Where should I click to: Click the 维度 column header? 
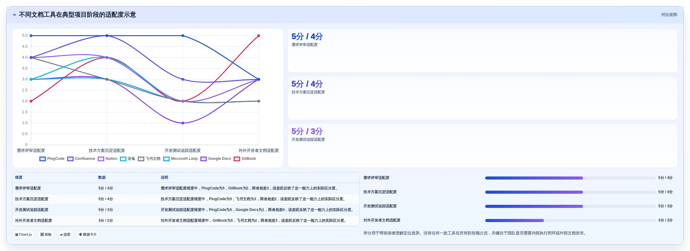point(19,177)
